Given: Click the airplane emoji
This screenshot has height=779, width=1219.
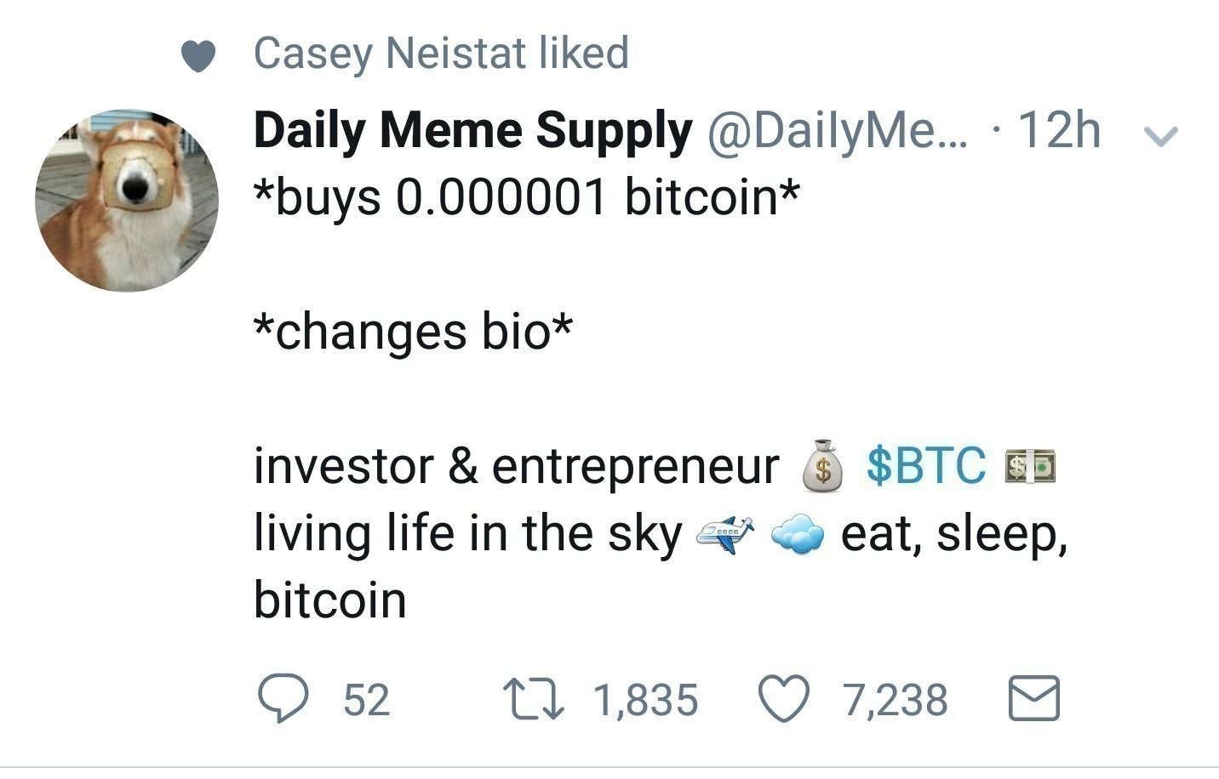Looking at the screenshot, I should point(725,534).
